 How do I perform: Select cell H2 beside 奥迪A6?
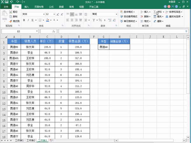pos(119,47)
